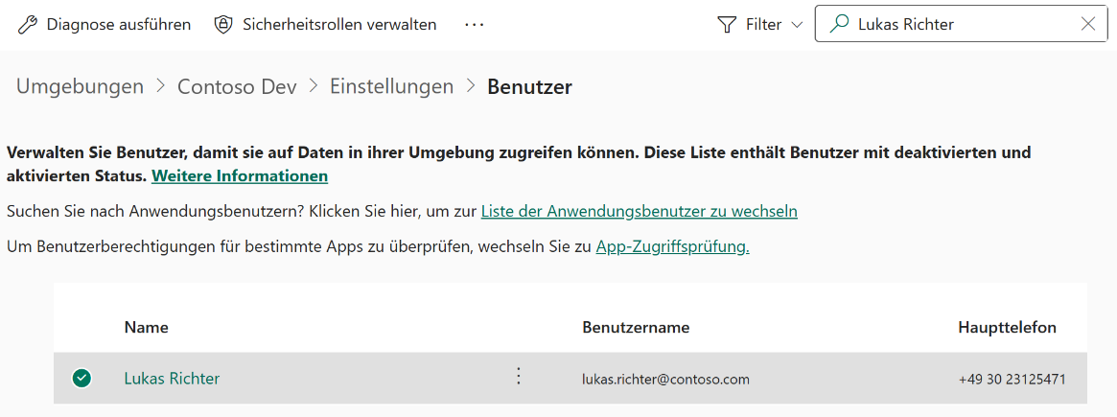Click the Sicherheitsrollen verwalten command label
Image resolution: width=1117 pixels, height=417 pixels.
pos(339,24)
